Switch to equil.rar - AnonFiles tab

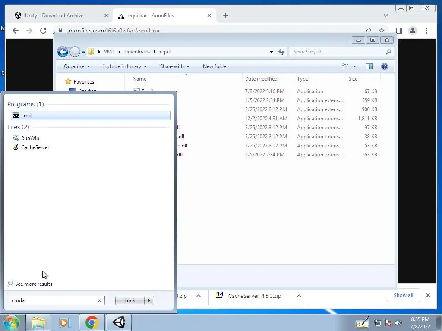(164, 16)
